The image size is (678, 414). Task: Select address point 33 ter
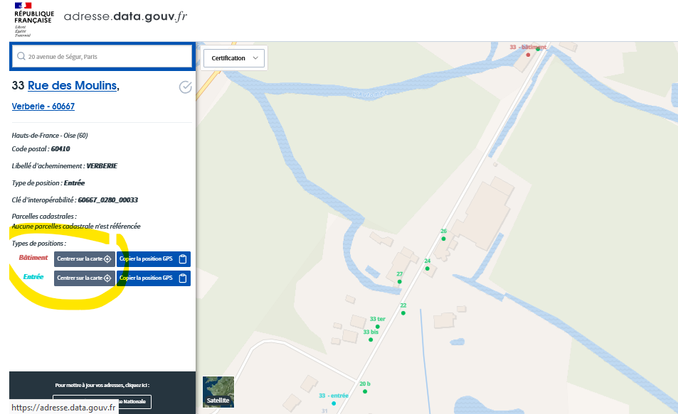pyautogui.click(x=378, y=327)
